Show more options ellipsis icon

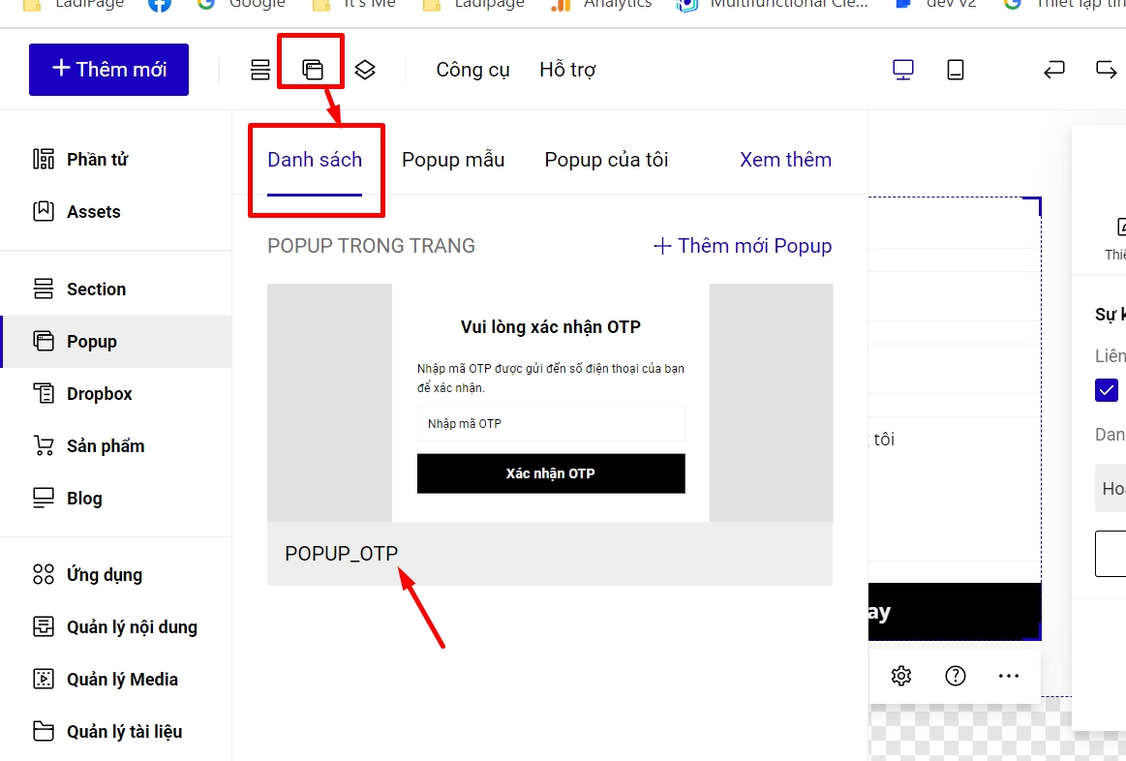pos(1009,676)
